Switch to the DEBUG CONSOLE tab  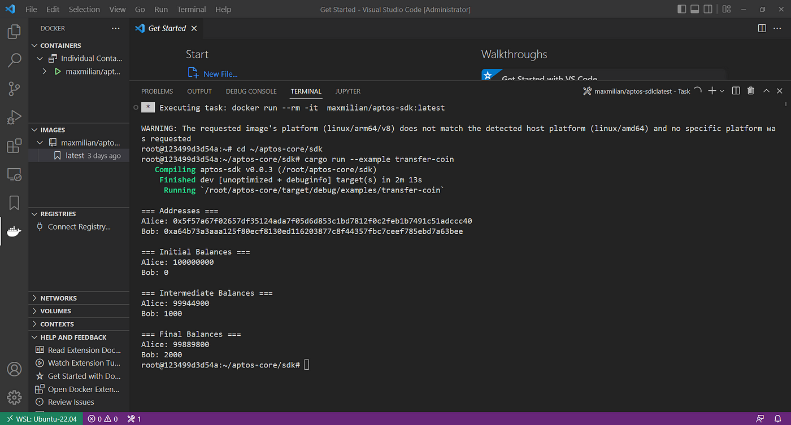251,91
